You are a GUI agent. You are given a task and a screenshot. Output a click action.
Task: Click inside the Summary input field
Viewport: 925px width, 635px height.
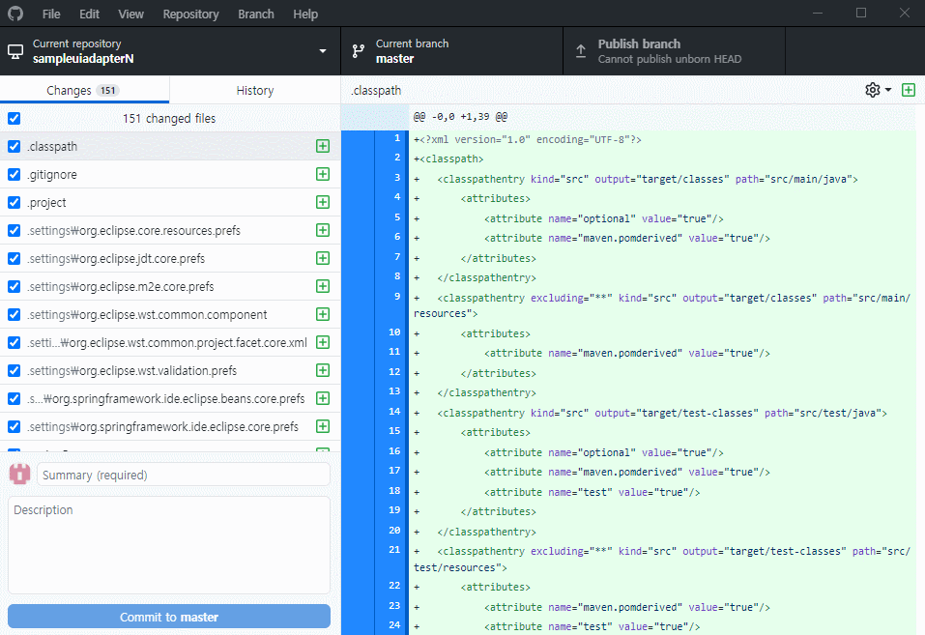pyautogui.click(x=184, y=474)
